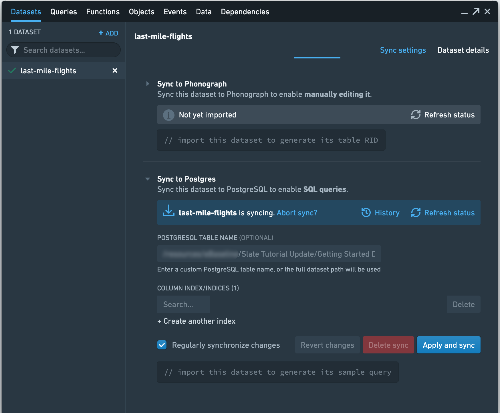Viewport: 500px width, 413px height.
Task: Click the Abort sync link
Action: click(x=297, y=213)
